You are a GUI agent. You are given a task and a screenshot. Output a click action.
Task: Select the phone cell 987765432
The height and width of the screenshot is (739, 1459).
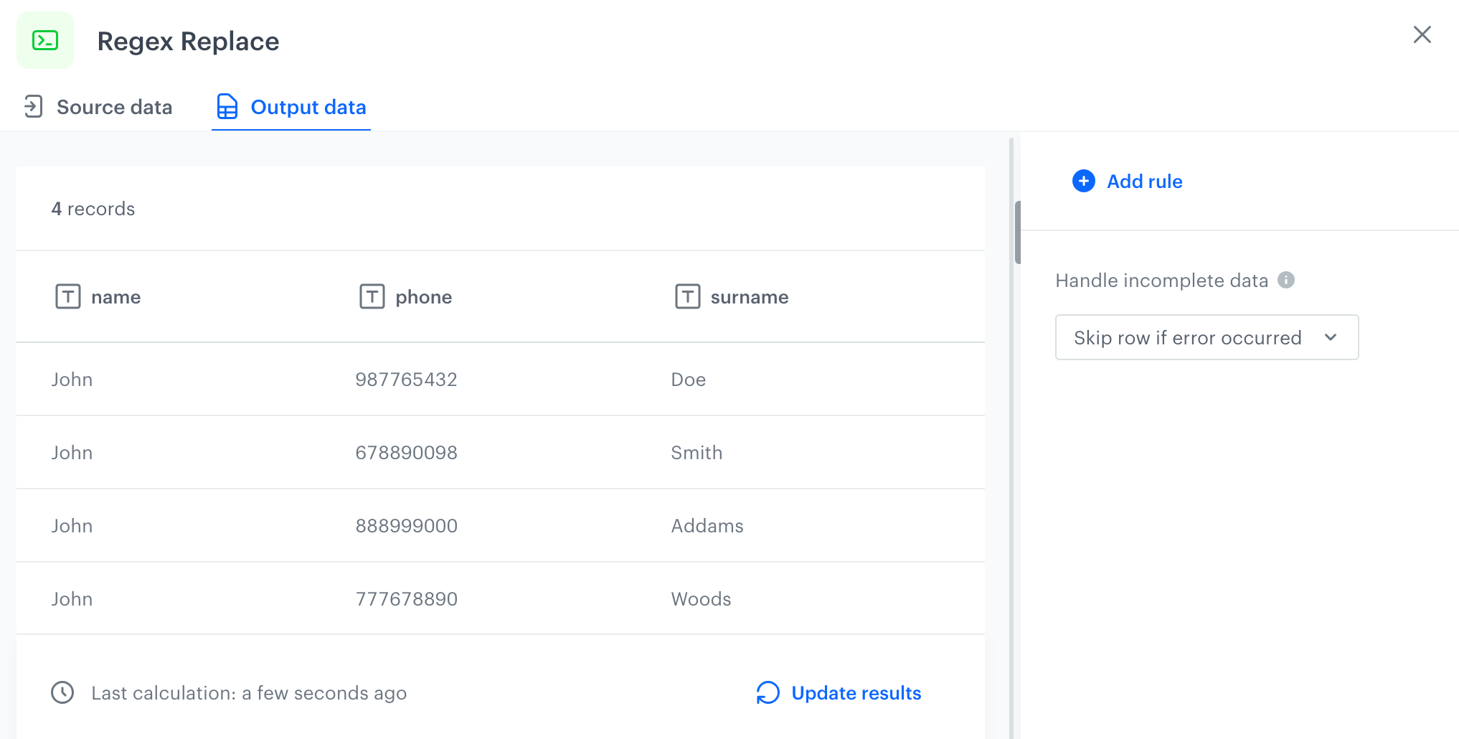(x=406, y=380)
